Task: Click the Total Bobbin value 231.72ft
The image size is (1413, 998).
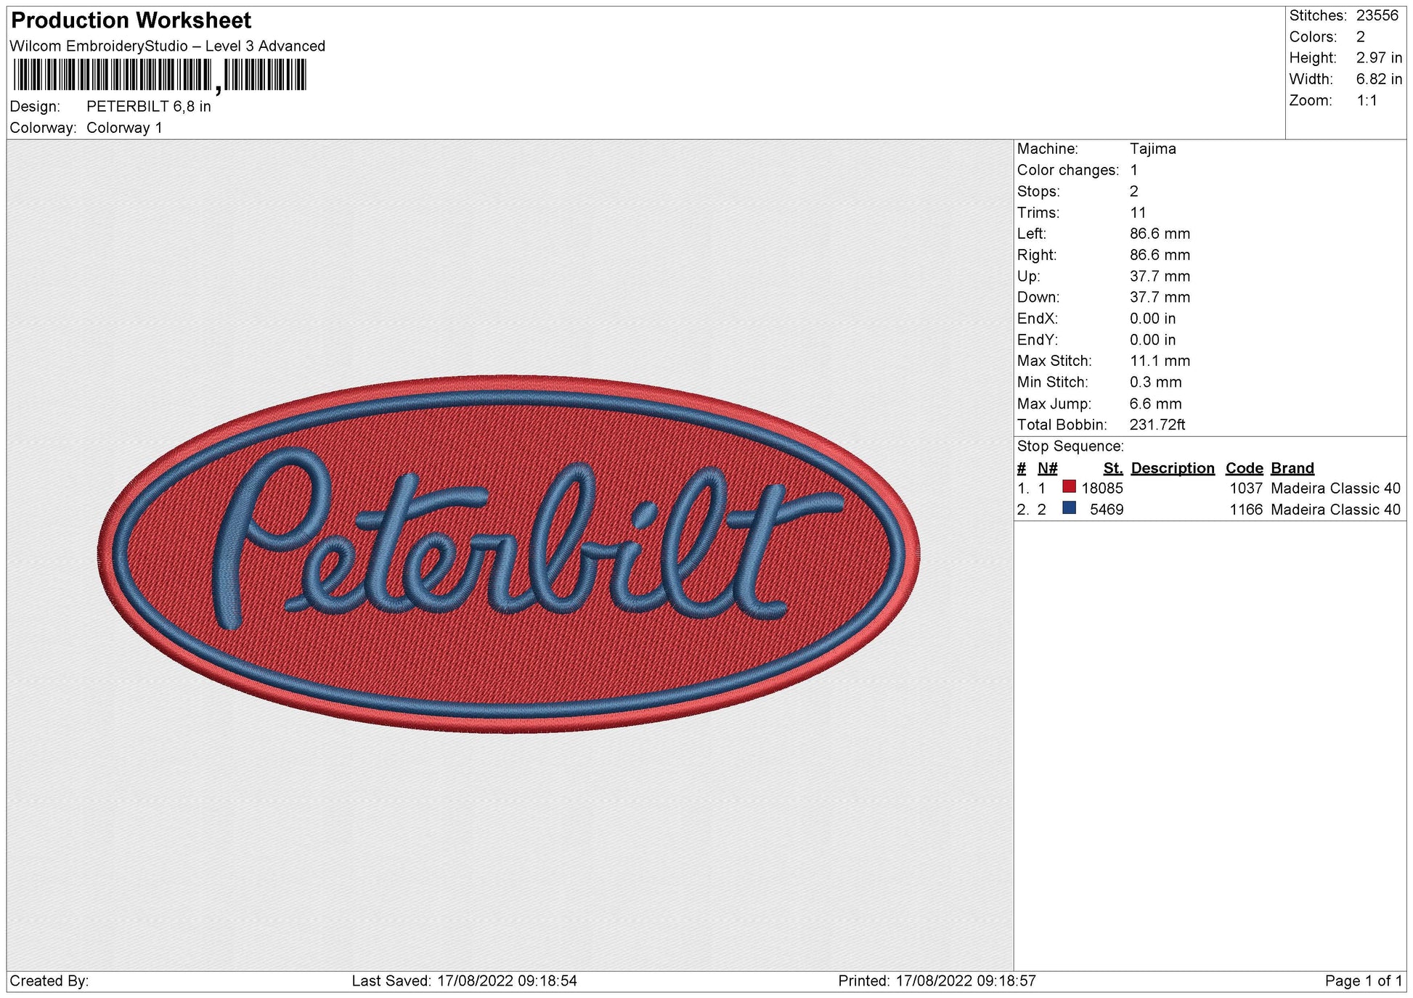Action: click(x=1155, y=425)
